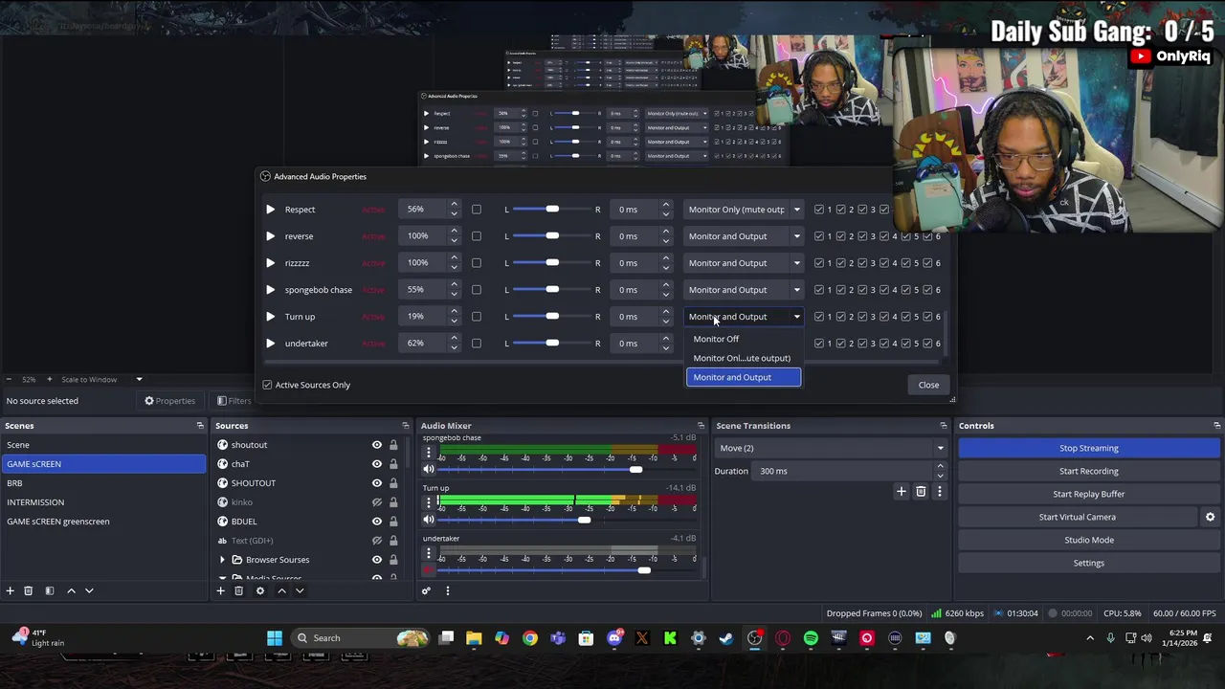The width and height of the screenshot is (1225, 689).
Task: Increase Respect volume percent stepper
Action: [x=455, y=206]
